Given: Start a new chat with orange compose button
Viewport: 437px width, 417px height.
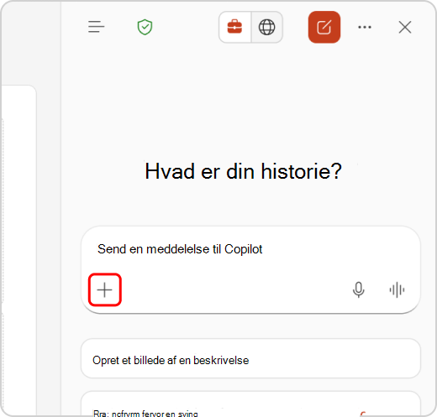Looking at the screenshot, I should click(324, 27).
